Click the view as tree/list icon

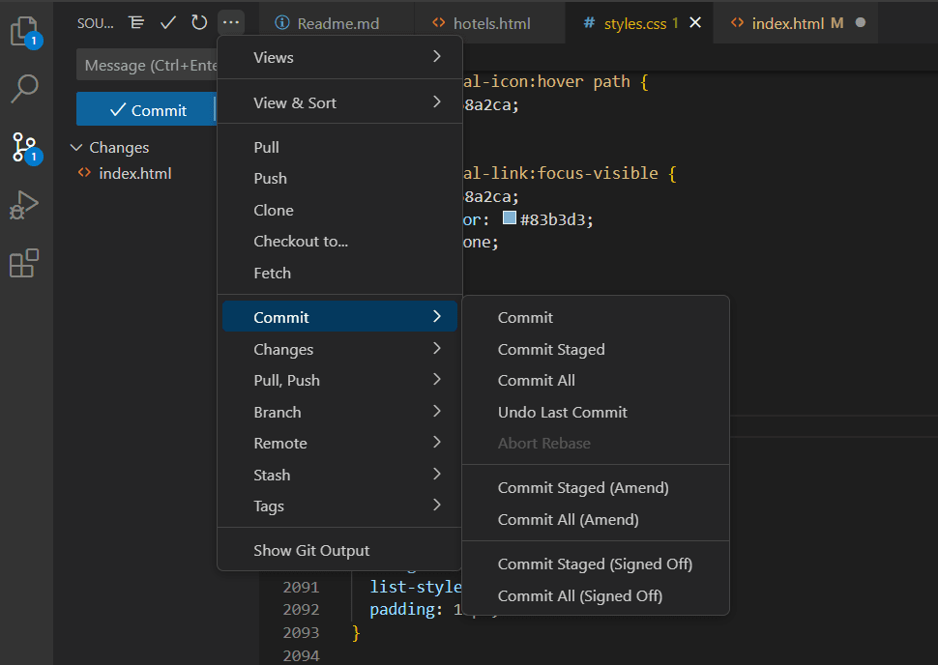tap(137, 23)
